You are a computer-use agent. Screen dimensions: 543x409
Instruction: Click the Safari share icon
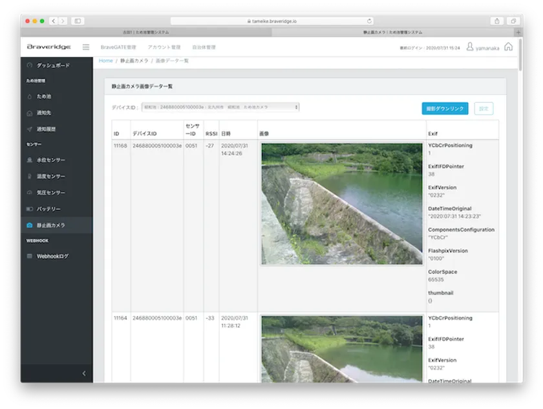click(x=496, y=21)
